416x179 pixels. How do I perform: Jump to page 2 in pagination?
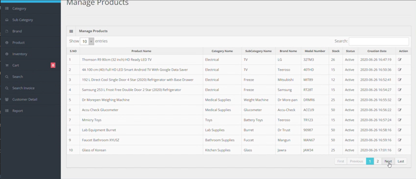click(x=378, y=161)
